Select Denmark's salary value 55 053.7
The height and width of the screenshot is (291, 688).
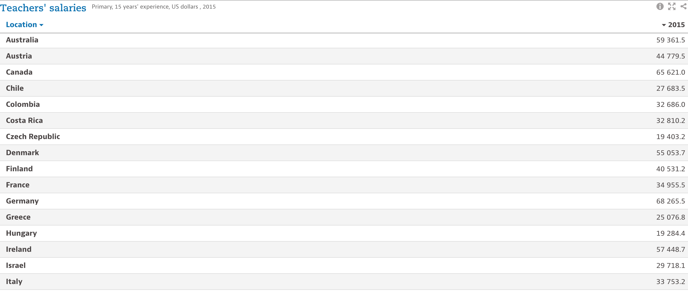(671, 153)
